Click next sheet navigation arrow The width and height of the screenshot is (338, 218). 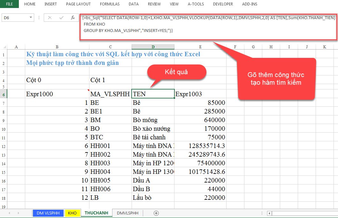18,213
